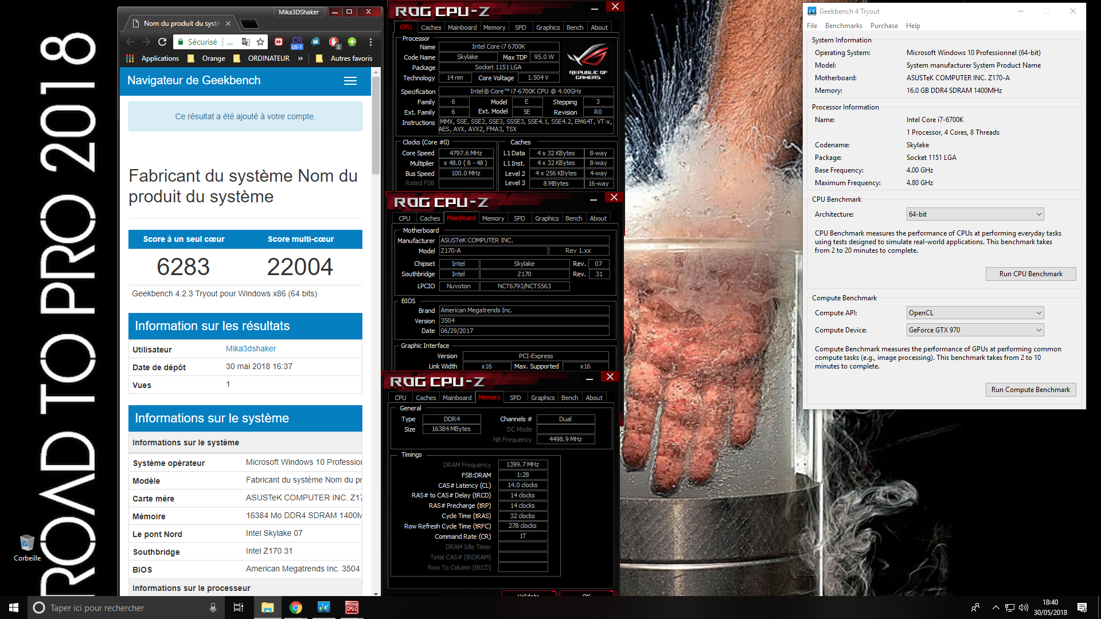
Task: Open the Compute API OpenCL dropdown
Action: coord(975,313)
